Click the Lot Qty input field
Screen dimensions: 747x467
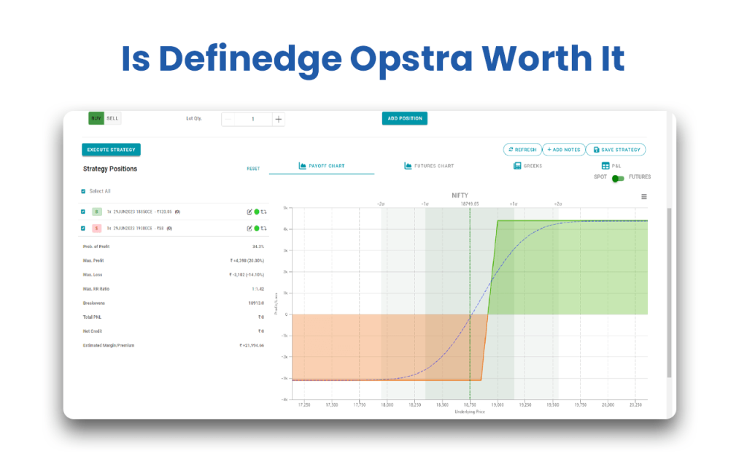(252, 118)
